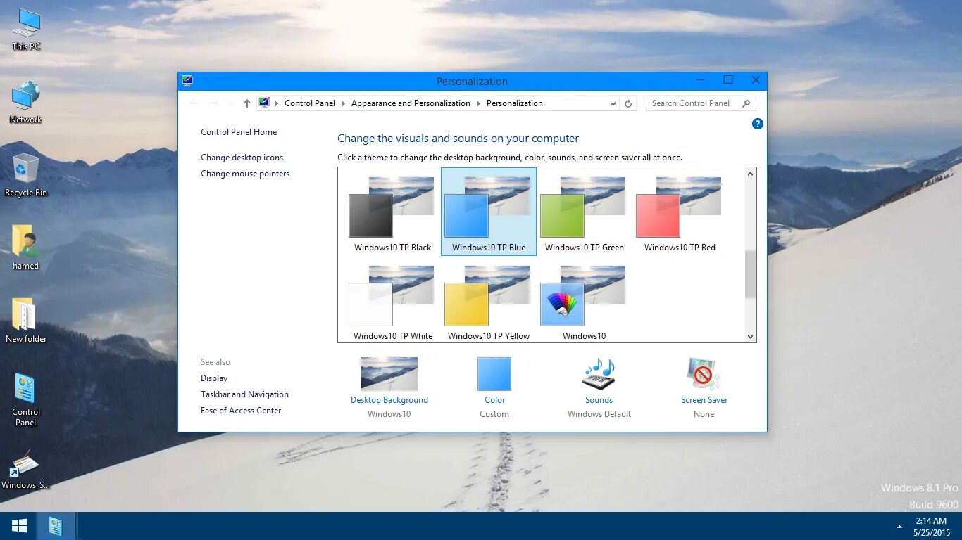Screen dimensions: 962x540
Task: Open the hamed user folder icon
Action: 25,248
